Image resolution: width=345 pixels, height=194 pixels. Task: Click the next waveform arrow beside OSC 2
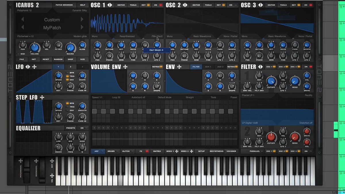point(186,5)
